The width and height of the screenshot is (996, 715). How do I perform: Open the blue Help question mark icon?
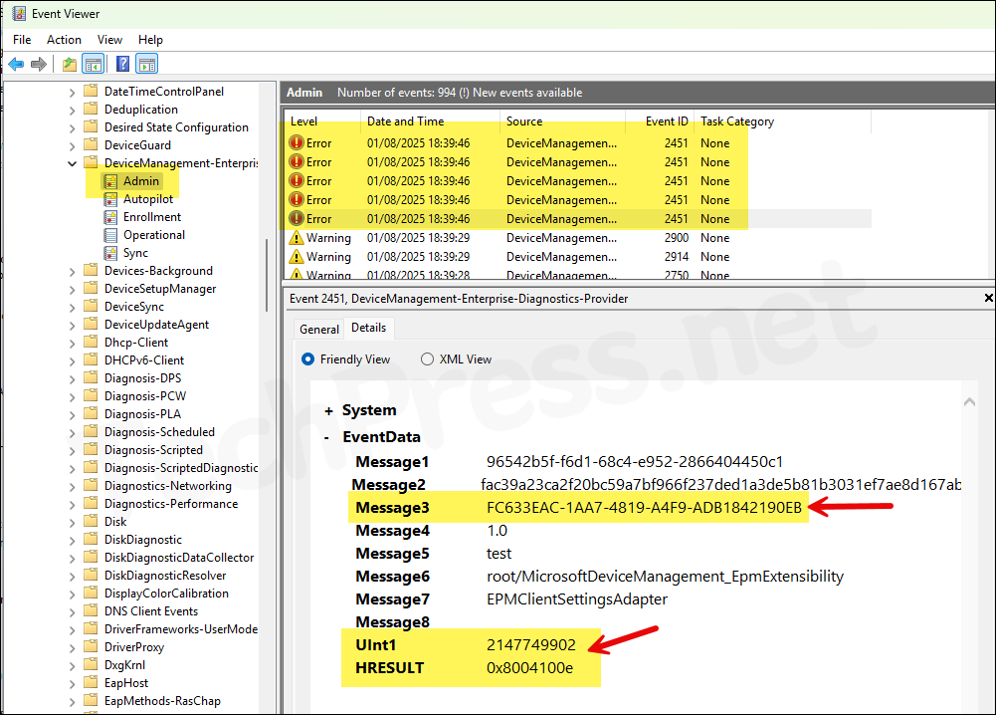(123, 64)
